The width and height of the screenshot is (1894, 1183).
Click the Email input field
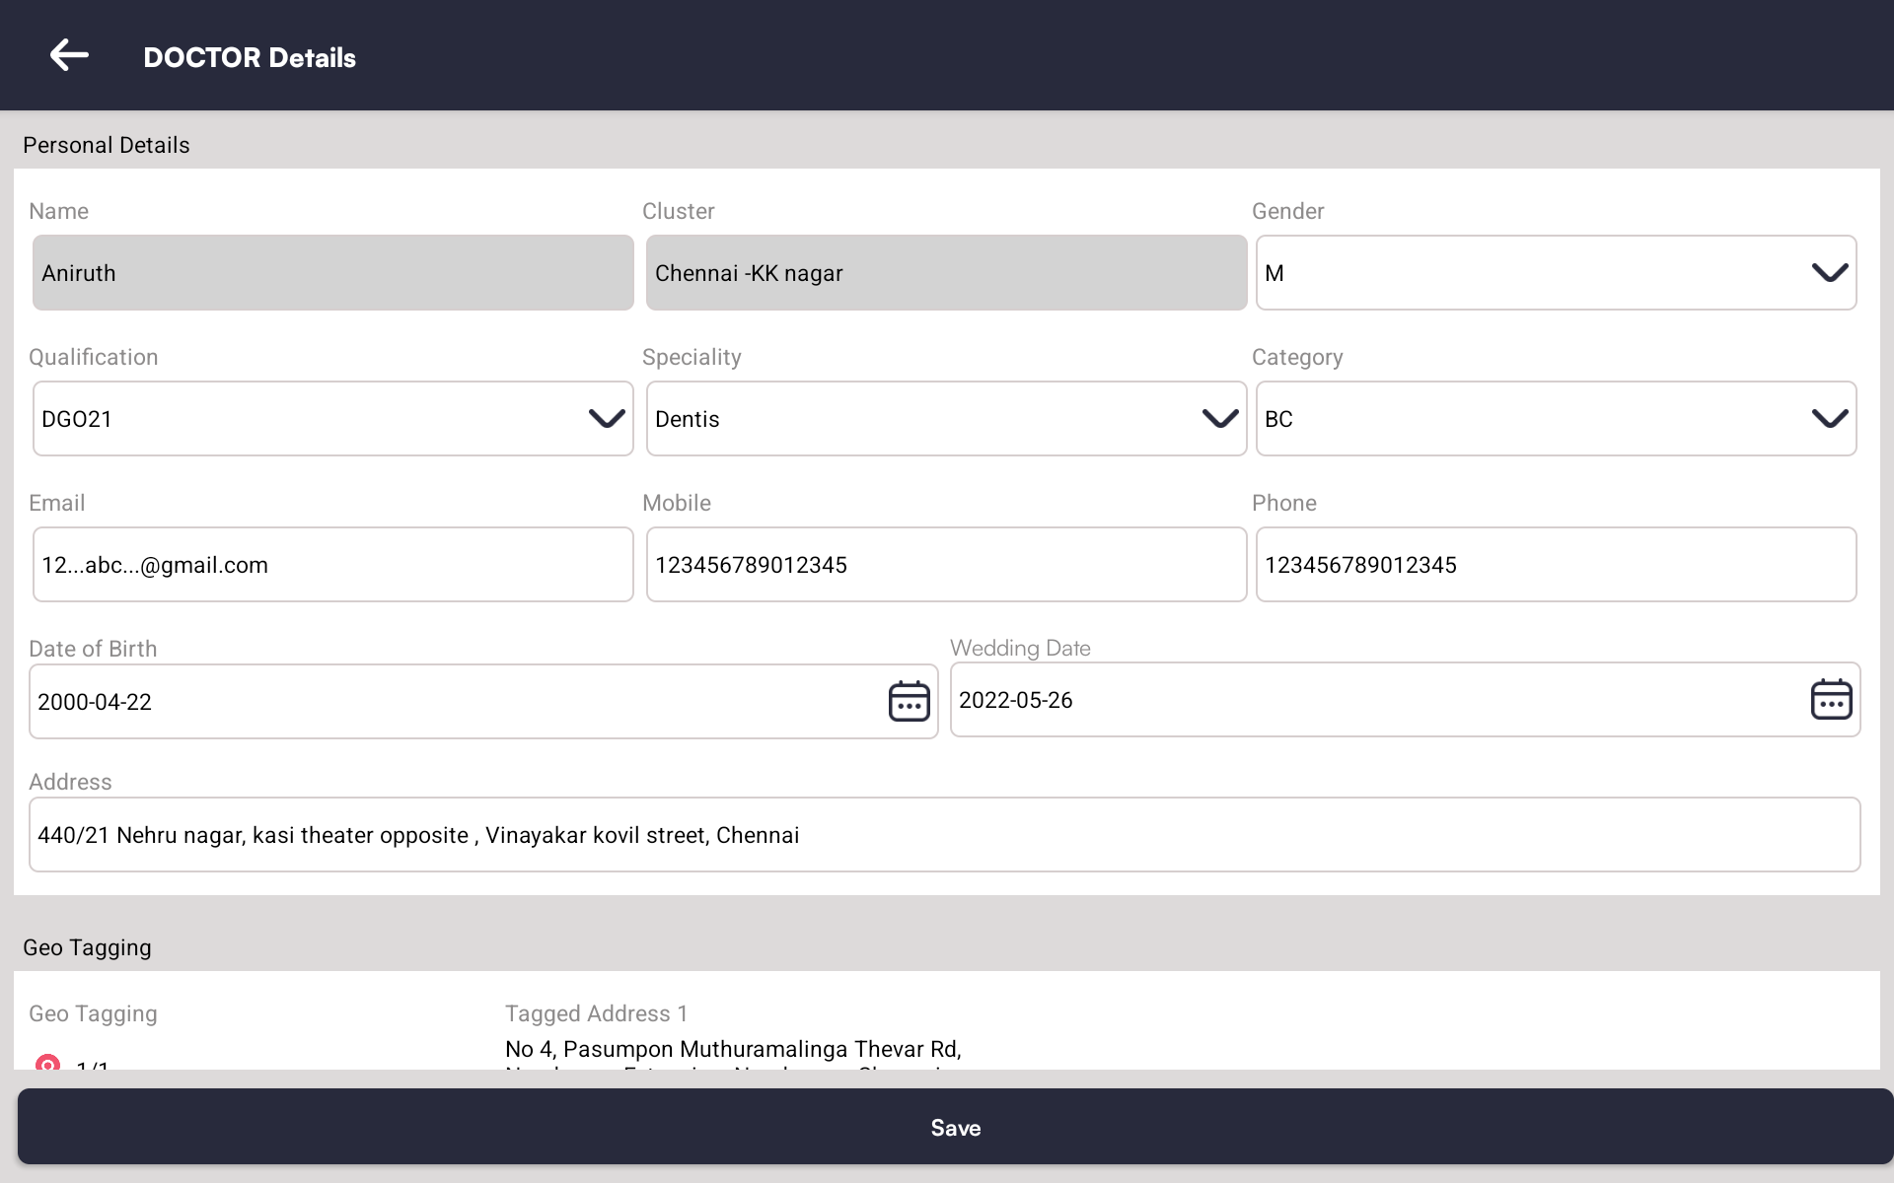(x=332, y=564)
